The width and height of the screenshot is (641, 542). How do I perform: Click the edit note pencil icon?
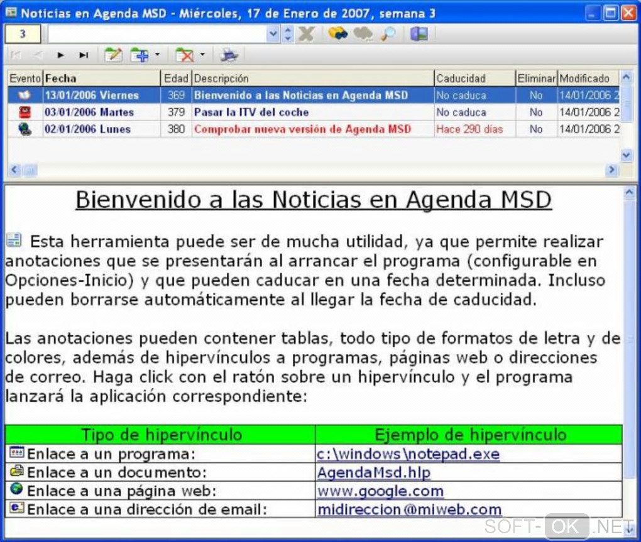[x=113, y=55]
